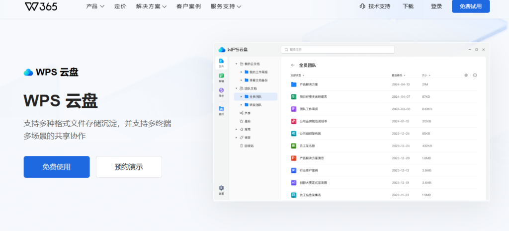Expand the 常用 tree node
This screenshot has height=231, width=509.
[x=236, y=129]
